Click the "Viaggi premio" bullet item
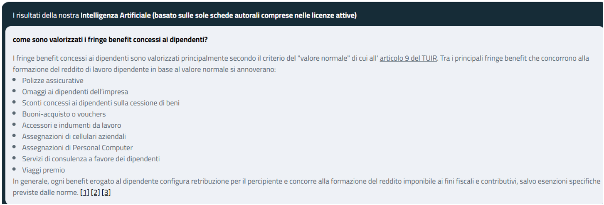 tap(44, 170)
